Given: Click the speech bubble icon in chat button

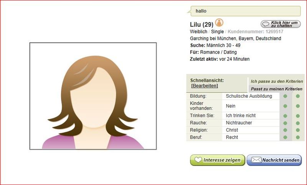Looking at the screenshot, I should point(266,24).
